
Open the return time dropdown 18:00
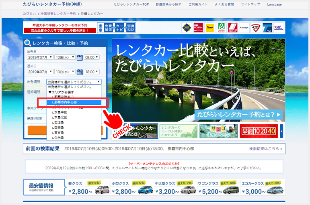coord(92,72)
